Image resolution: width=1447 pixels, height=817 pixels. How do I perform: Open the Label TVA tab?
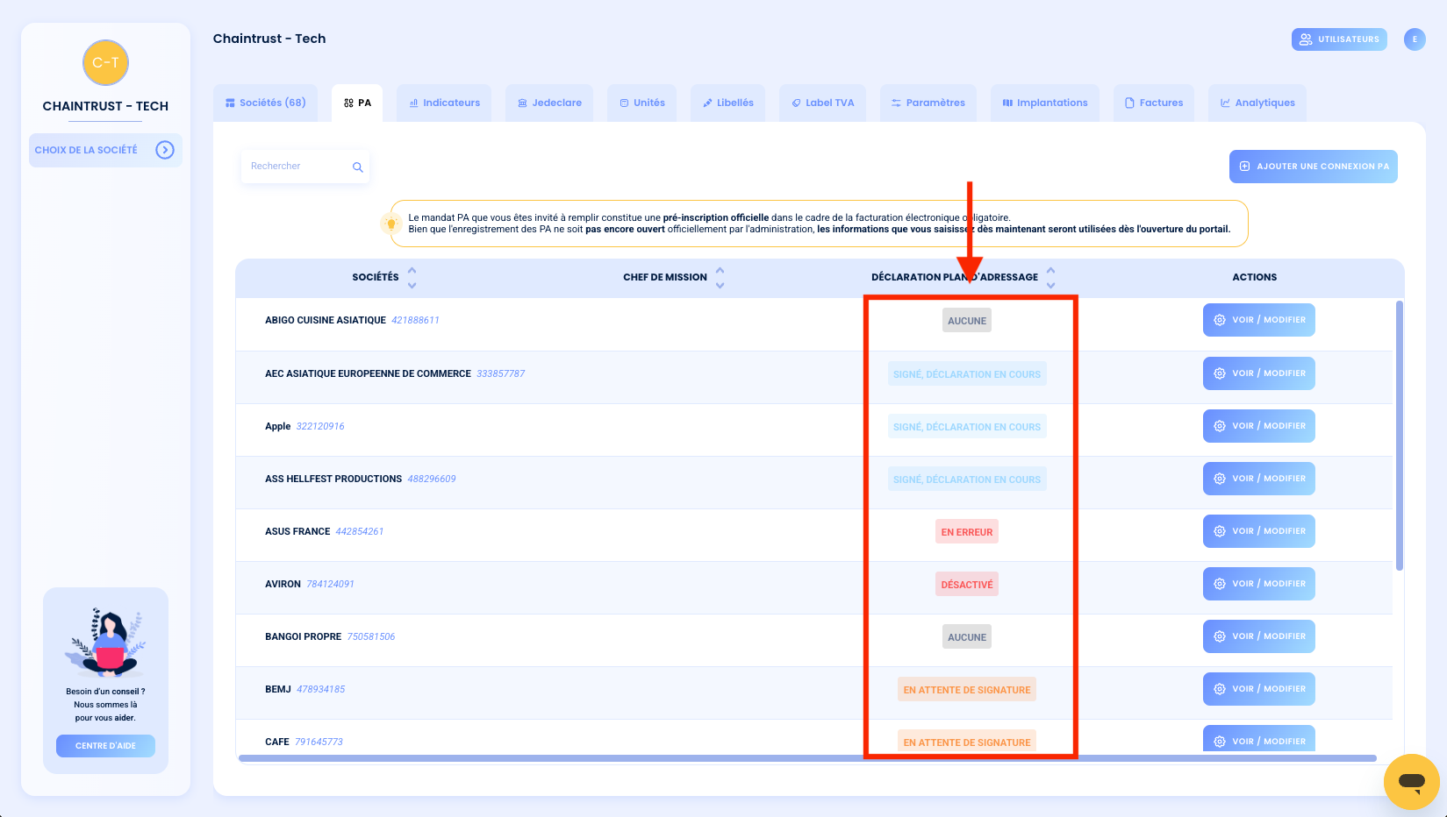point(823,103)
